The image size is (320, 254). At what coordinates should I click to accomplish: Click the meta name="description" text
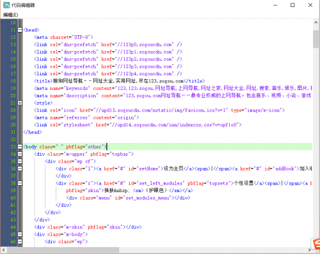pyautogui.click(x=74, y=96)
